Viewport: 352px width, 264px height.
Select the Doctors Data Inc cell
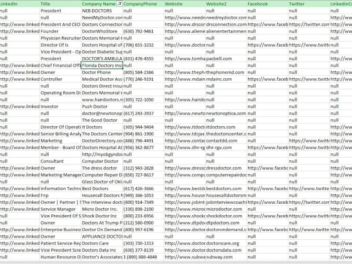pyautogui.click(x=102, y=250)
